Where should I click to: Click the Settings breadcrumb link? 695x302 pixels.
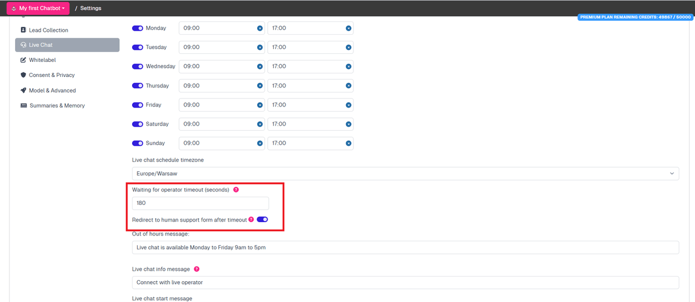point(90,8)
